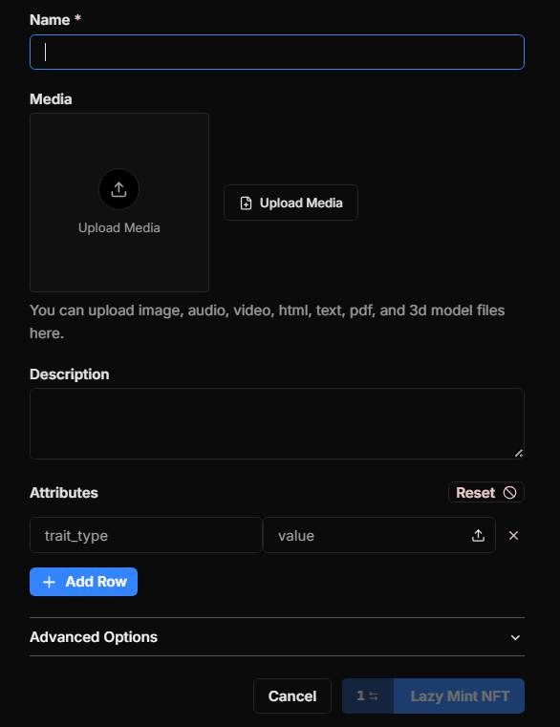The height and width of the screenshot is (727, 560).
Task: Click the Name text input field
Action: coord(277,52)
